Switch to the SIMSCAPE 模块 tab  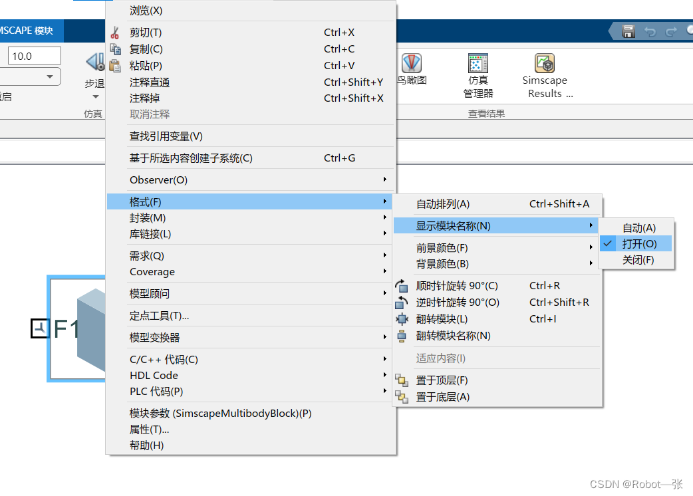point(27,31)
